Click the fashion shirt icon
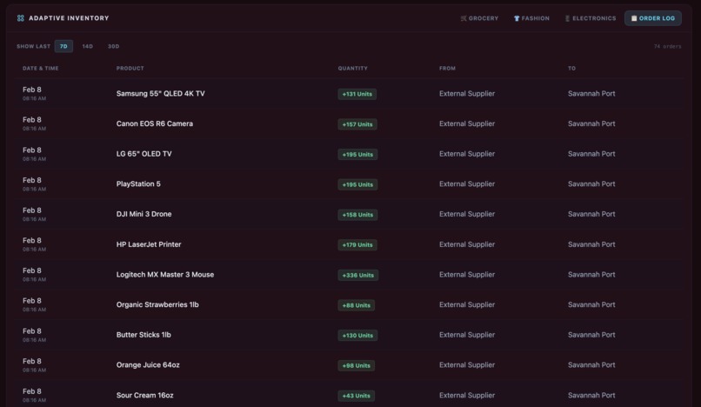701x407 pixels. (517, 18)
